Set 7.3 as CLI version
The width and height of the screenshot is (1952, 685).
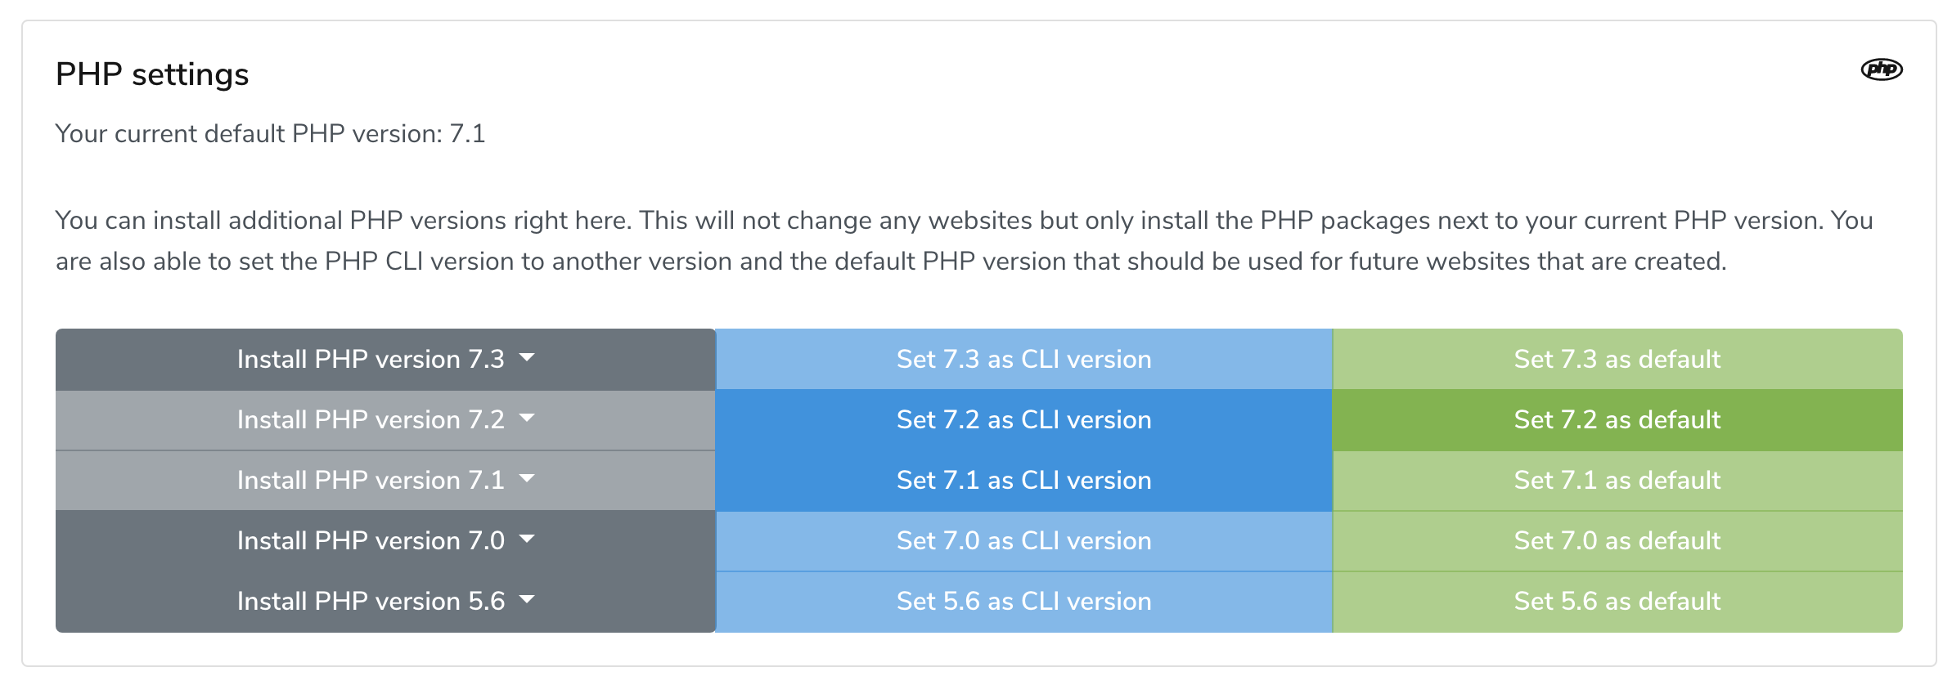tap(1024, 359)
